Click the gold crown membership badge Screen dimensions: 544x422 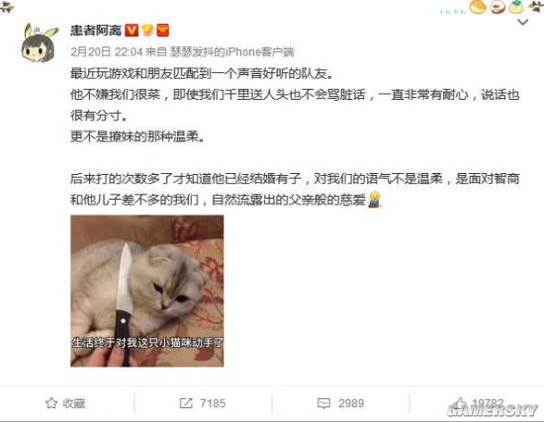[x=147, y=31]
